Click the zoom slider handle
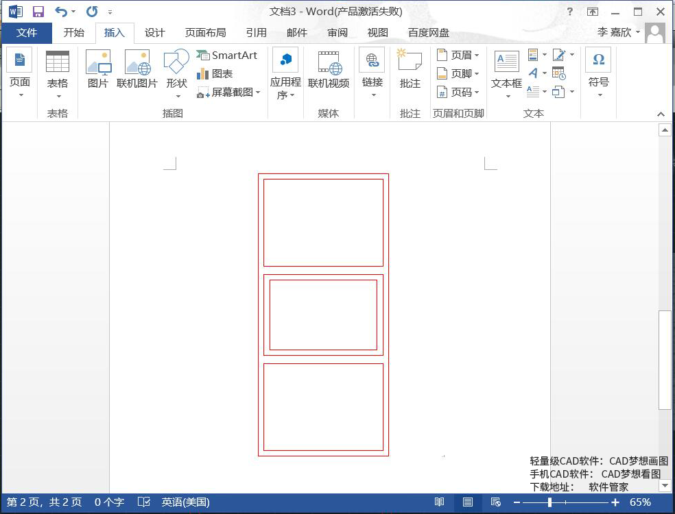 pyautogui.click(x=549, y=502)
